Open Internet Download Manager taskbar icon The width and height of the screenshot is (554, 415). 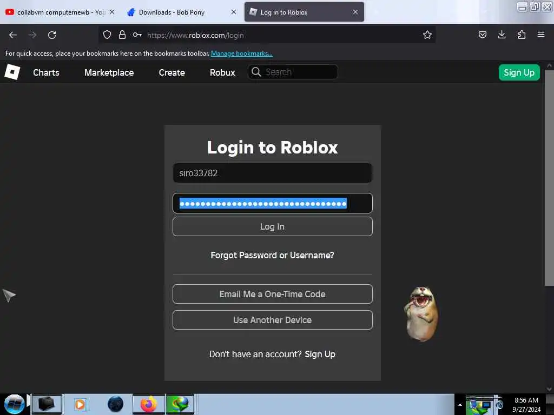point(180,404)
